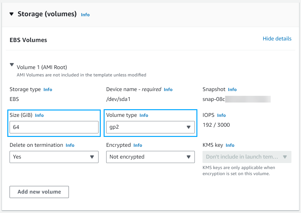Open Info link beside Device name
This screenshot has width=301, height=213.
(x=168, y=89)
